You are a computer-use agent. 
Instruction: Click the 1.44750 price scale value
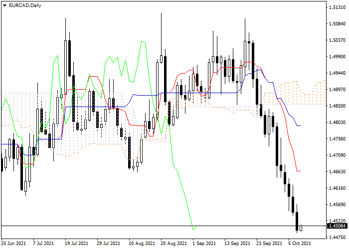click(x=337, y=238)
